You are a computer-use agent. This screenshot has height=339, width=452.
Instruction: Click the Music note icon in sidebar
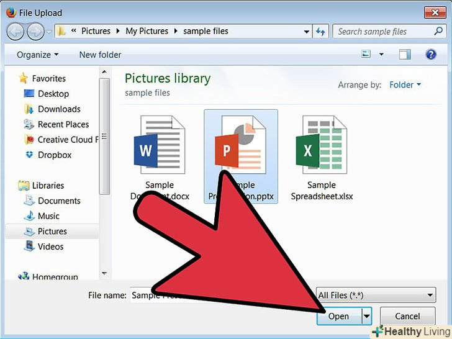pos(29,215)
